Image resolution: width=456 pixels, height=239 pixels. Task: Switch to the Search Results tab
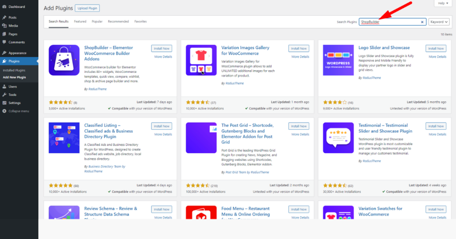(58, 21)
